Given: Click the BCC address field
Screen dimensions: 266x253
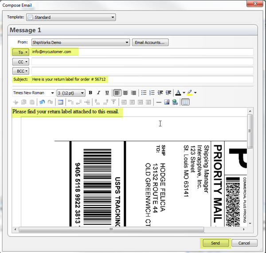Looking at the screenshot, I should tap(142, 71).
